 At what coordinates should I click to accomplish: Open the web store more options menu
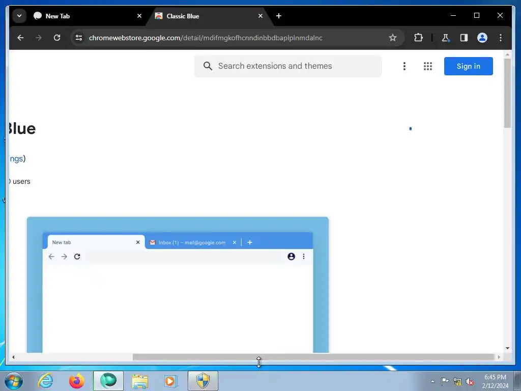click(x=404, y=66)
